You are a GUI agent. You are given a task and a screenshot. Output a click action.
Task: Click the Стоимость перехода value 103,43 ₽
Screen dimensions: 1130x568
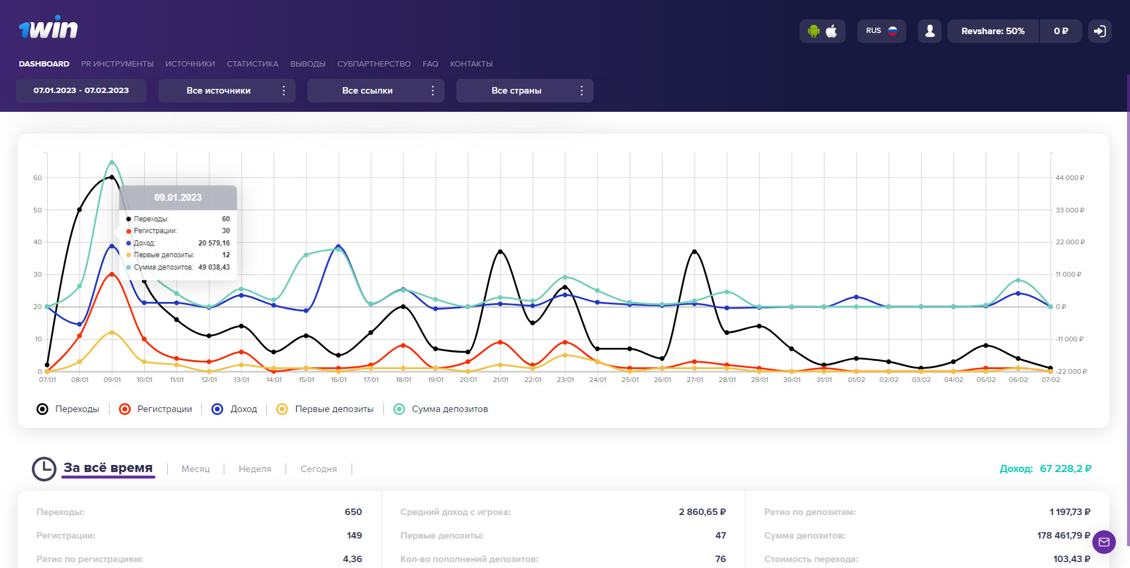pos(1072,559)
